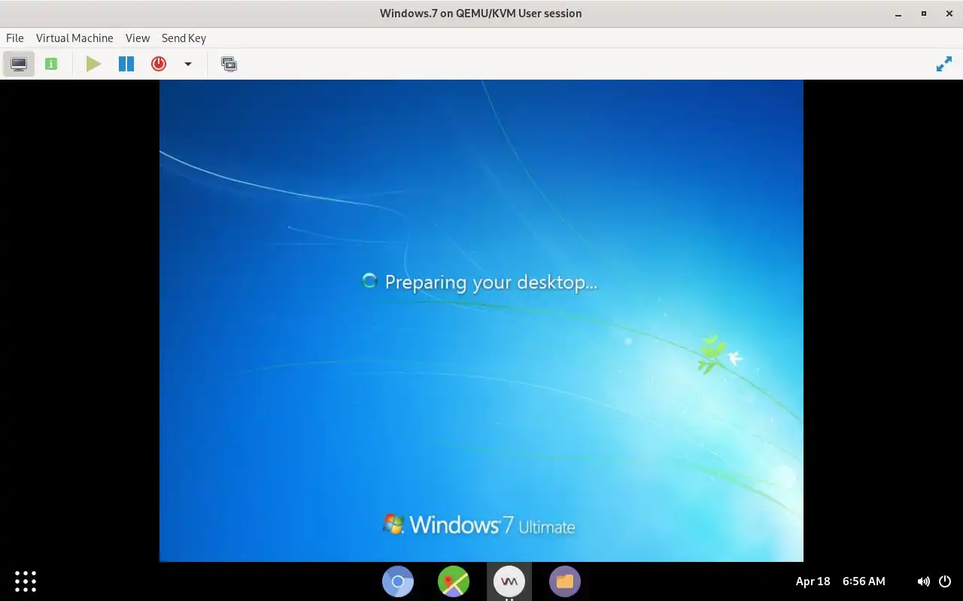
Task: Expand the shutdown options dropdown arrow
Action: [188, 64]
